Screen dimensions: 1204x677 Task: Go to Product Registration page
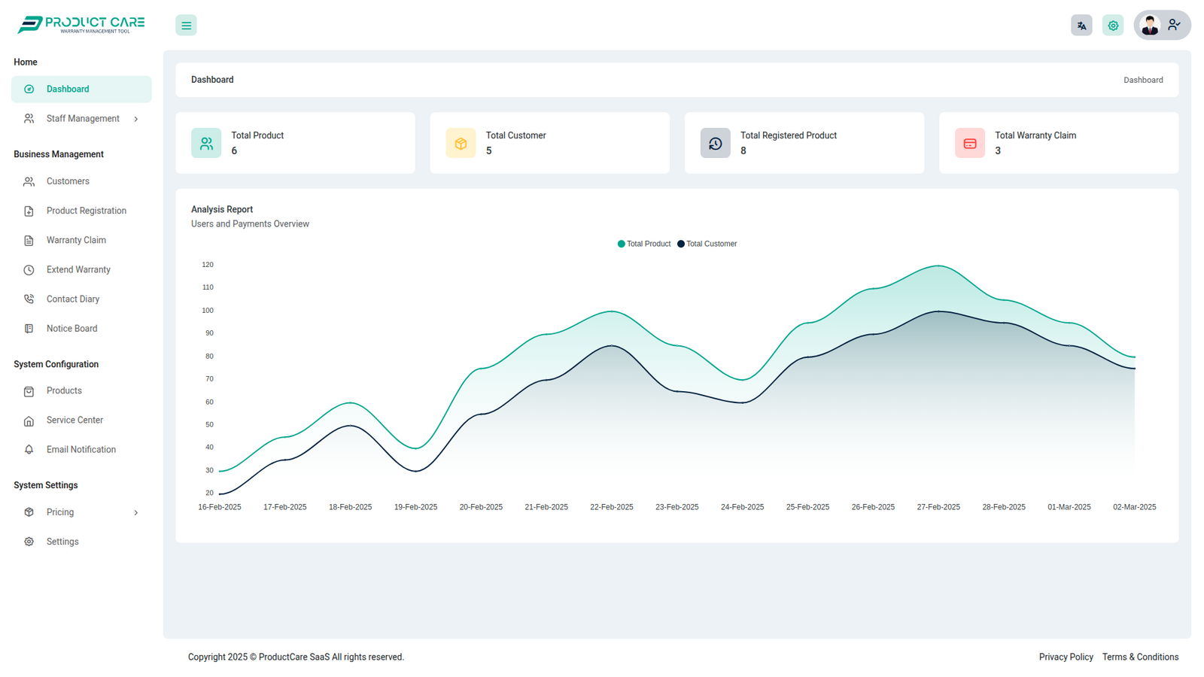pos(86,211)
